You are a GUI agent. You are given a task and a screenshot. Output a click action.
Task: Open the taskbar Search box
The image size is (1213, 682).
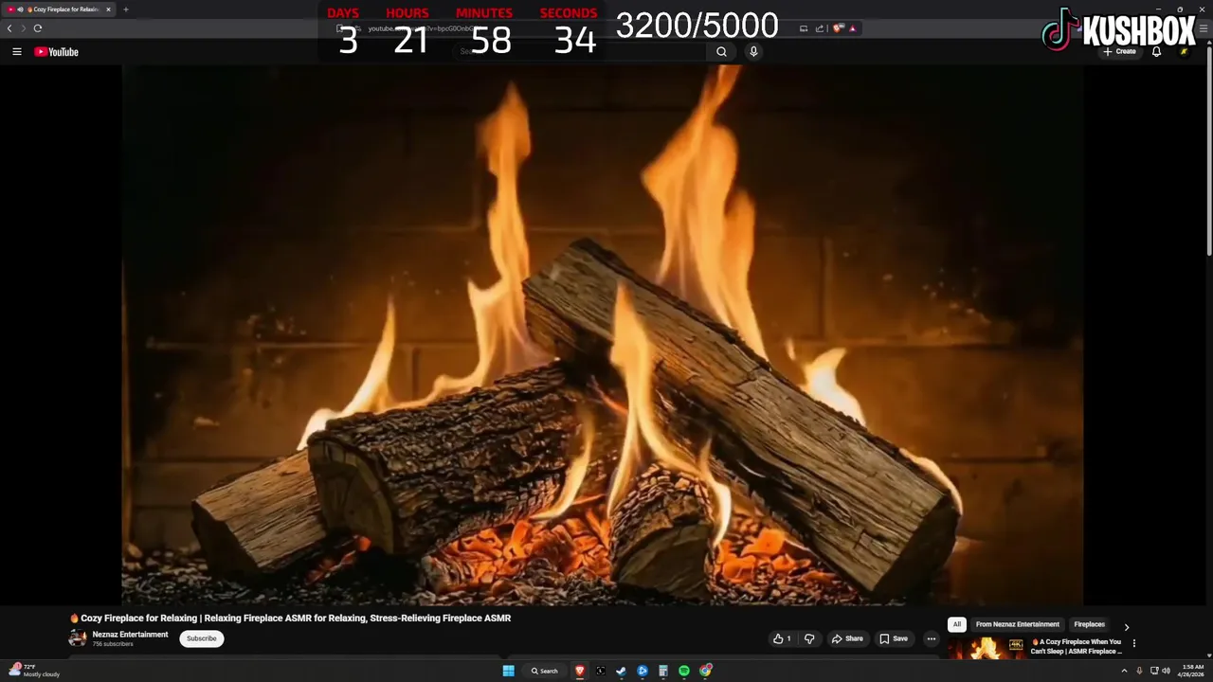[544, 671]
